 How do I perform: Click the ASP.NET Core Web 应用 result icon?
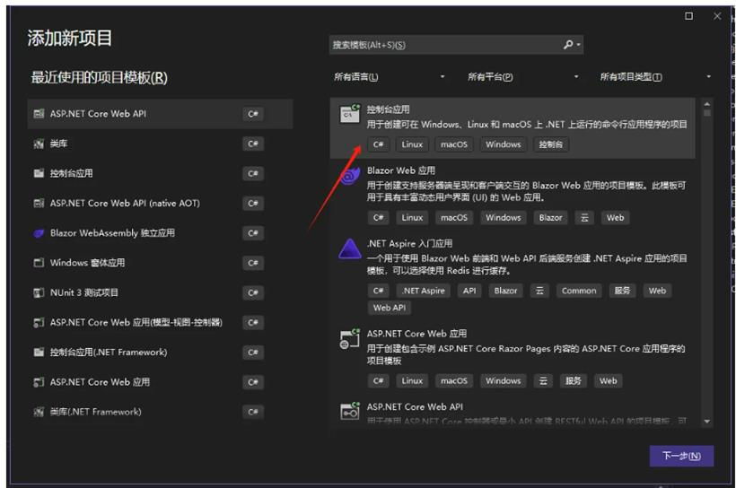click(x=350, y=339)
